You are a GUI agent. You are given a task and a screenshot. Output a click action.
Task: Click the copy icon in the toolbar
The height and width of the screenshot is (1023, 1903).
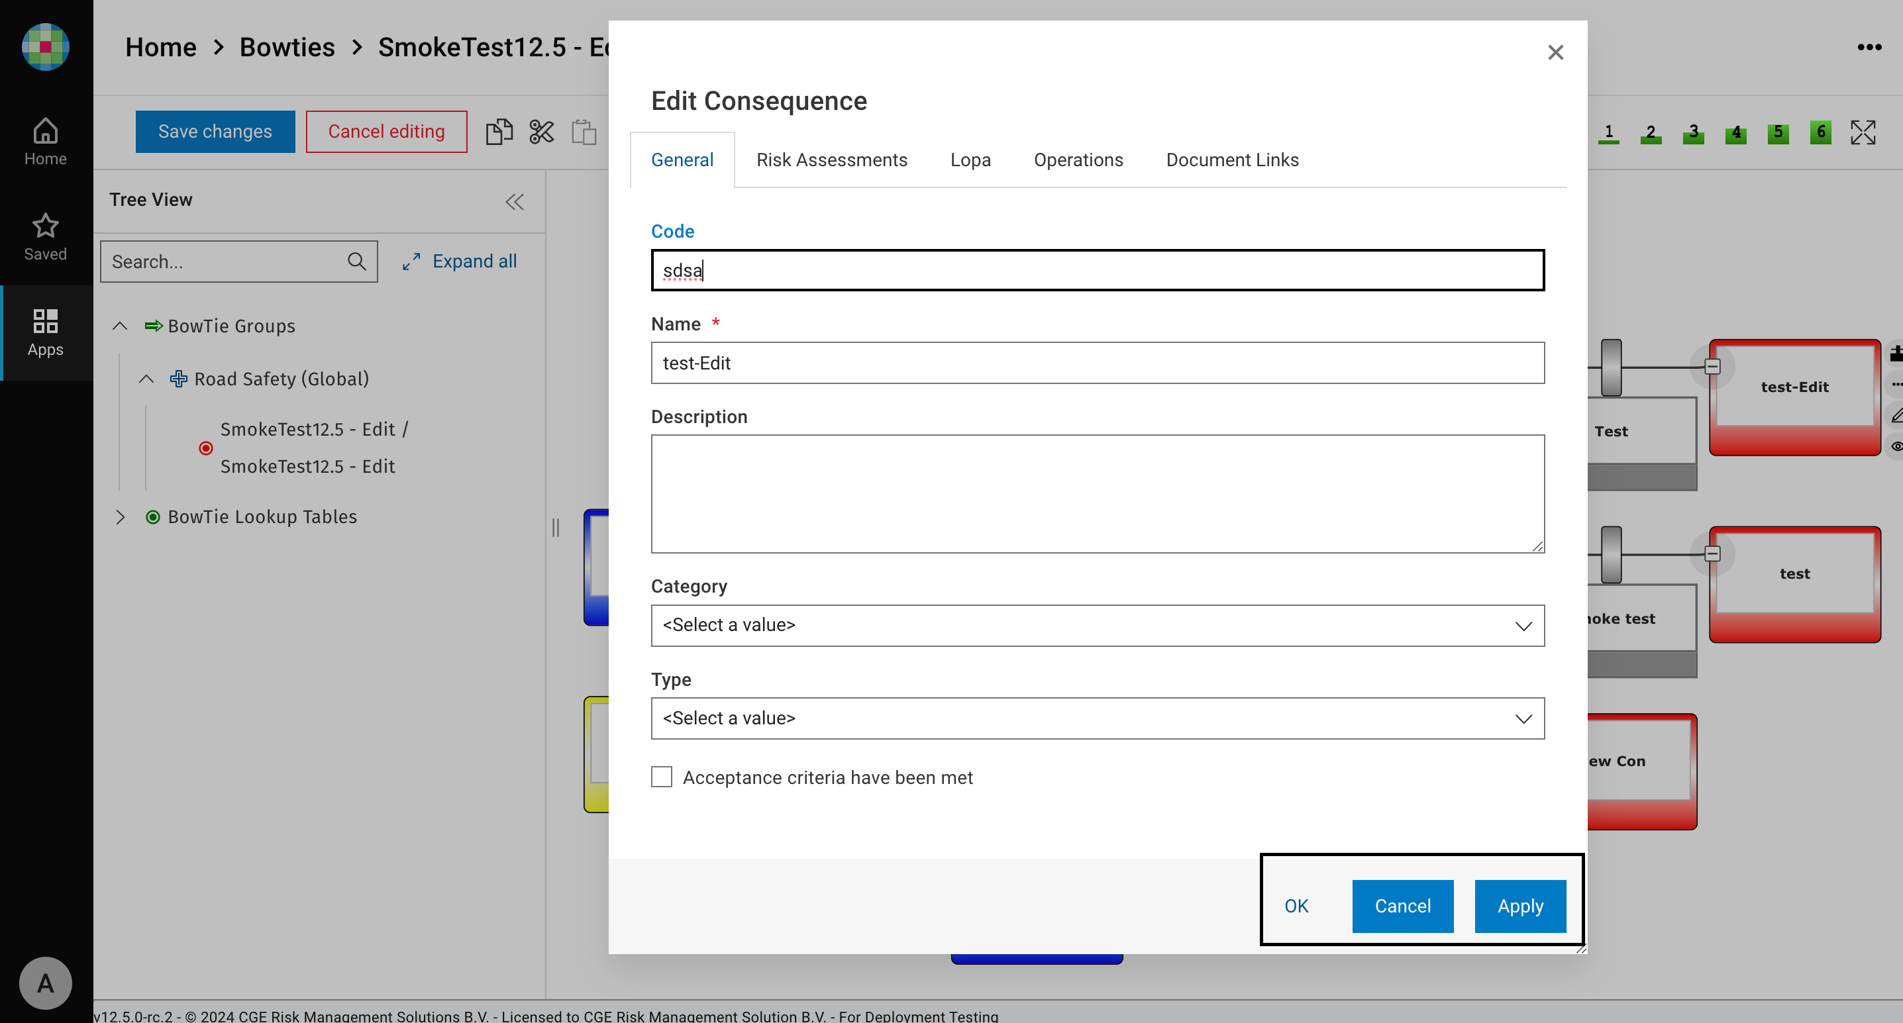[499, 132]
